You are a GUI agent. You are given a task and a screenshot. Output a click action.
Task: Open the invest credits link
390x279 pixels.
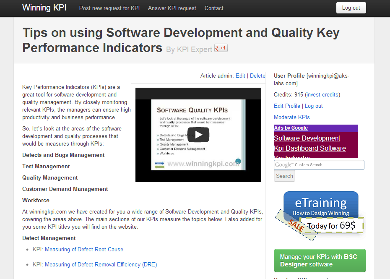(322, 94)
